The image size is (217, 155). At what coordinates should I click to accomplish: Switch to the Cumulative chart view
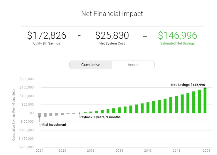(91, 65)
